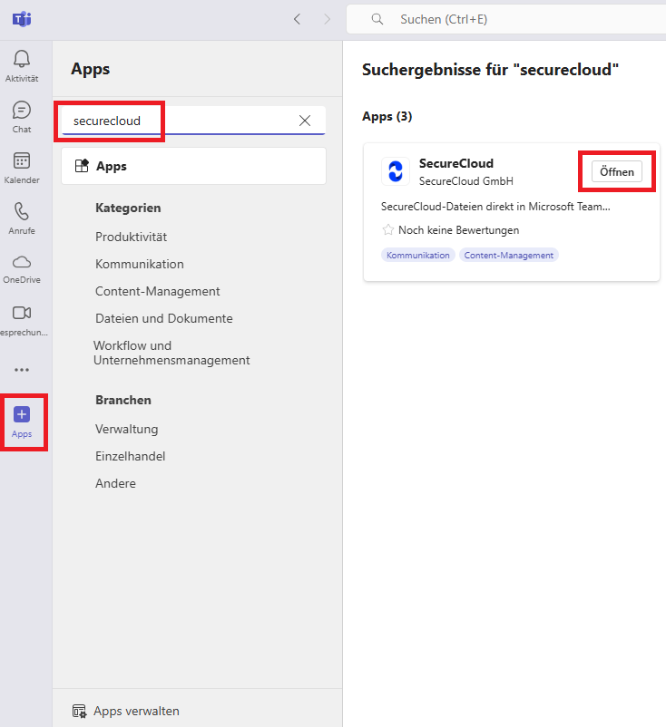Click the Apps verwalten icon
Screen dimensions: 666x727
79,711
